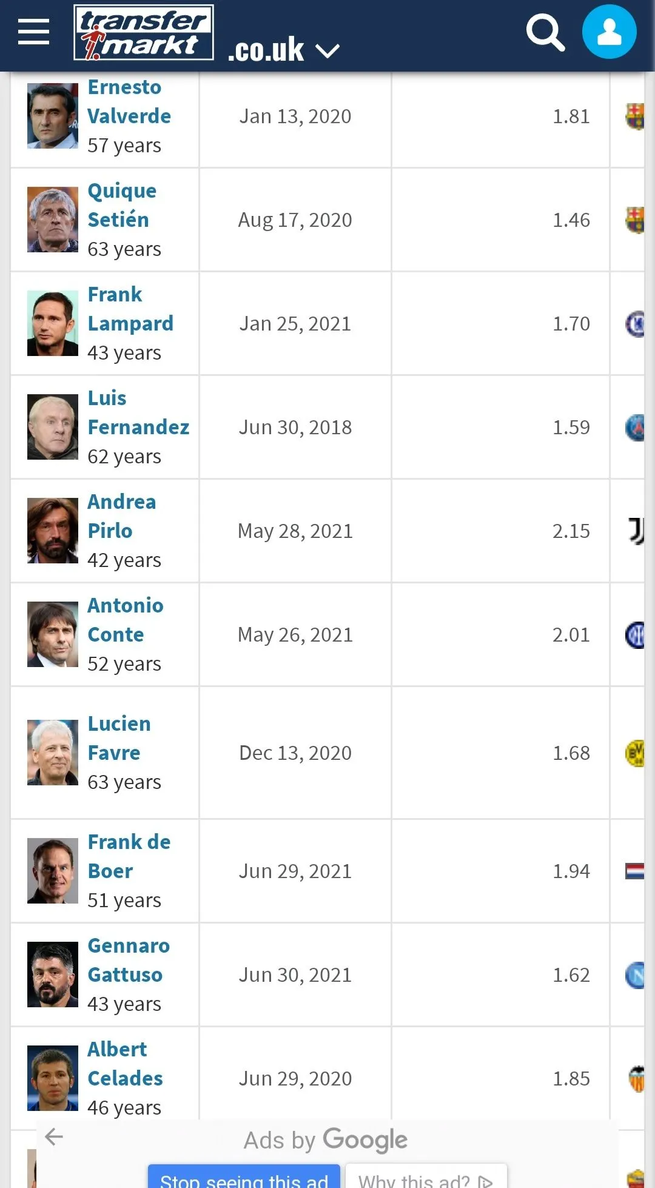Image resolution: width=655 pixels, height=1188 pixels.
Task: Expand the .co.uk domain dropdown
Action: [327, 51]
